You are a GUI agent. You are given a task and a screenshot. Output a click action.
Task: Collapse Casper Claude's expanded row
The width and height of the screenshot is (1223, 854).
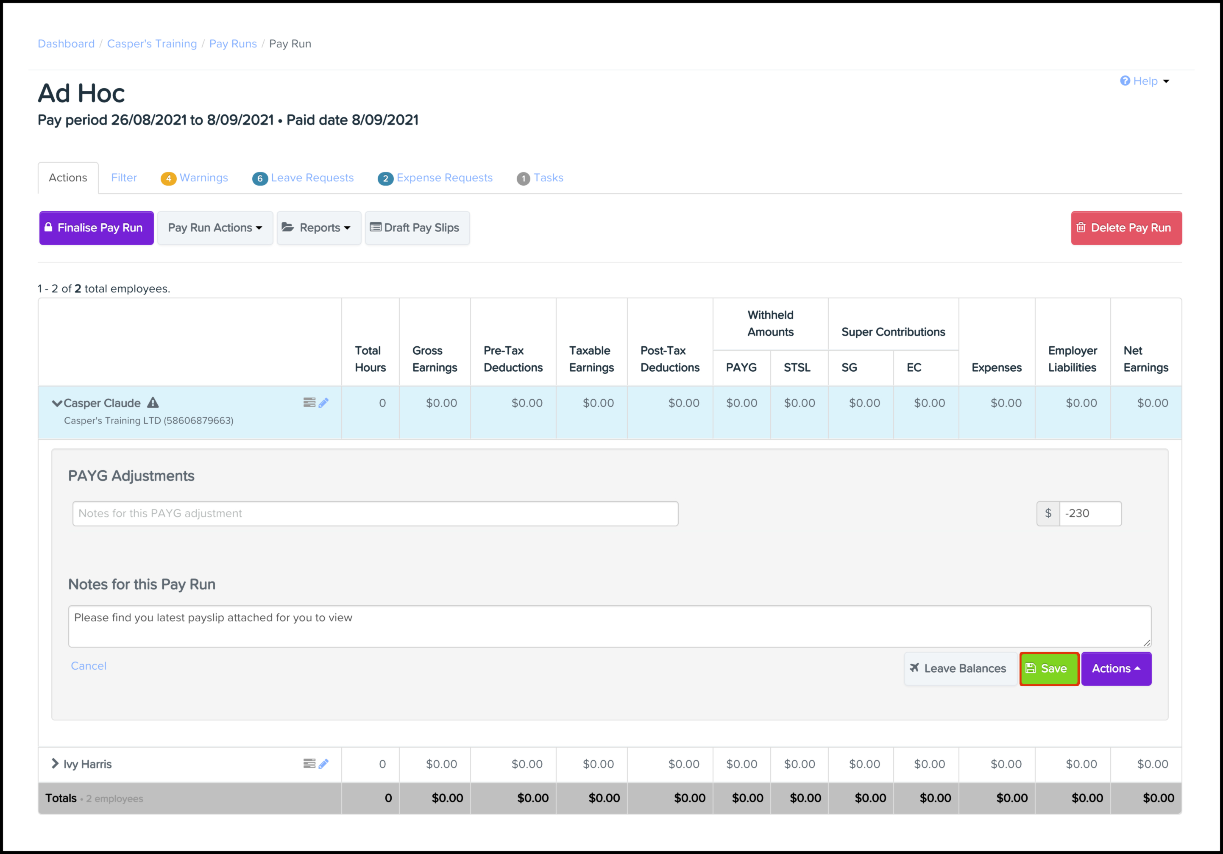pyautogui.click(x=56, y=403)
